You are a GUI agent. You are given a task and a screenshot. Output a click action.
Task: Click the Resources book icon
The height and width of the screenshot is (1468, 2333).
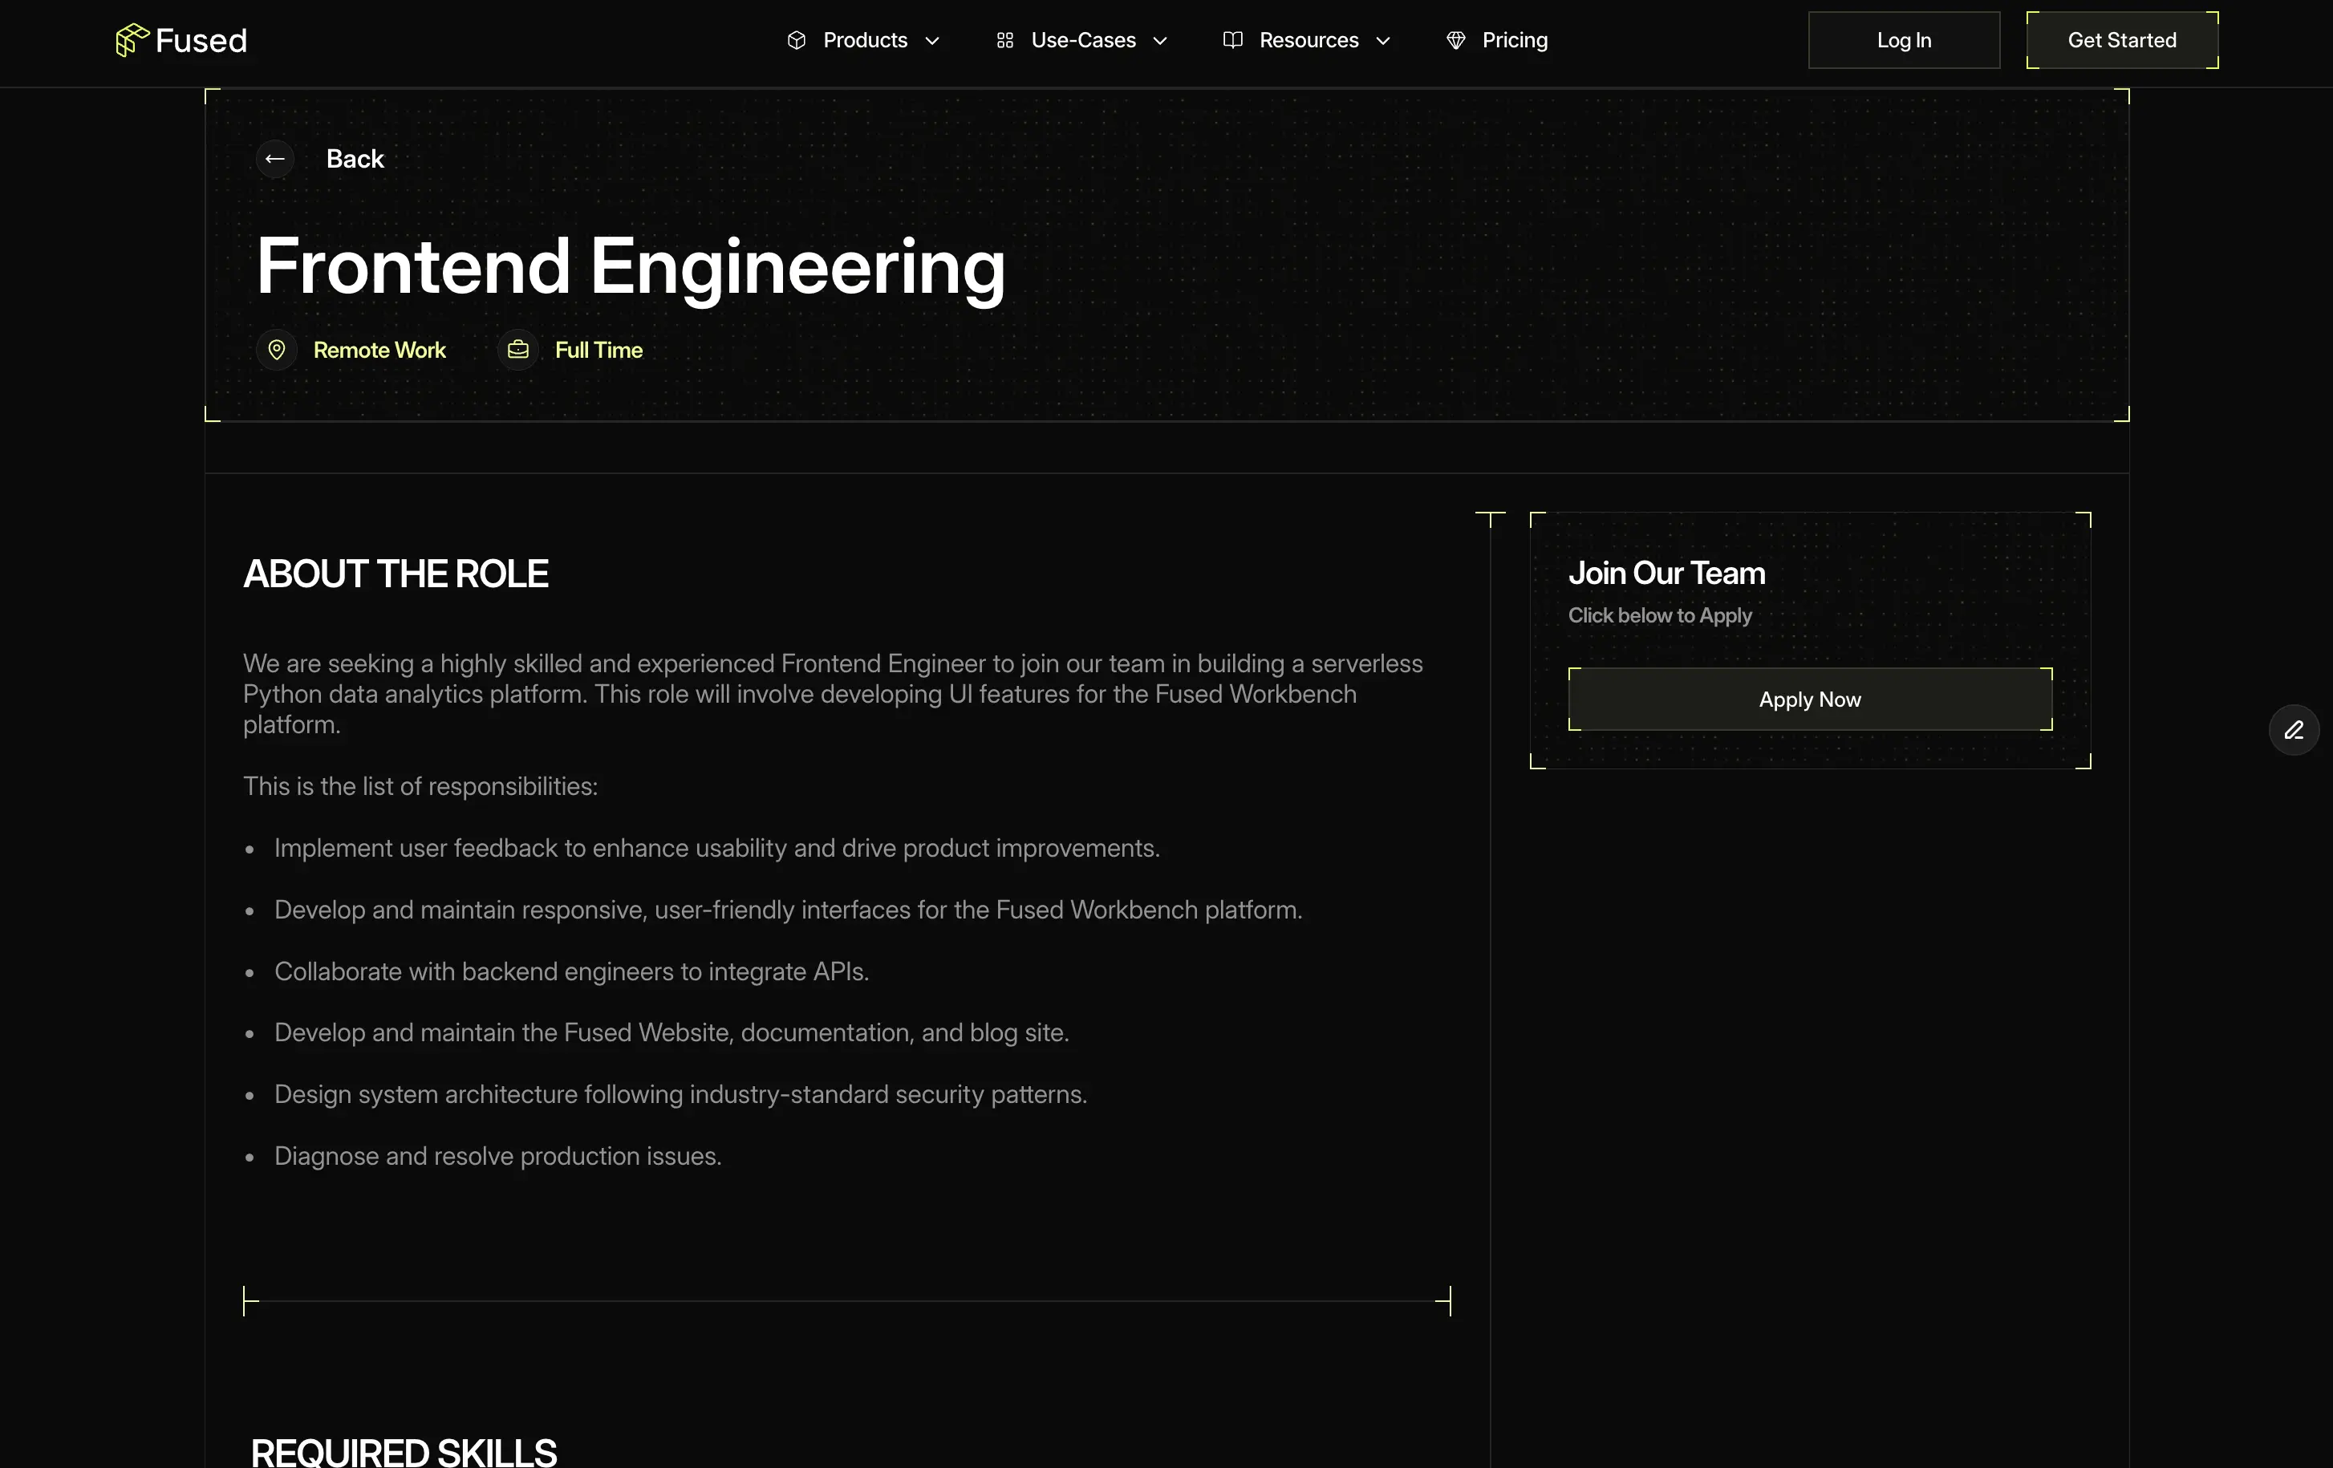[x=1232, y=41]
